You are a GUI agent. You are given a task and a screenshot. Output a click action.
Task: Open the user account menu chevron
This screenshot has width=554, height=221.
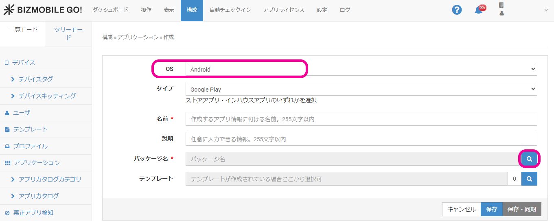546,10
